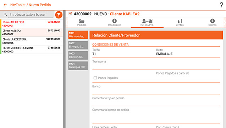Screen dimensions: 226x128
Task: Select the Rel.Cli./Pro. tab
Action: (147, 23)
